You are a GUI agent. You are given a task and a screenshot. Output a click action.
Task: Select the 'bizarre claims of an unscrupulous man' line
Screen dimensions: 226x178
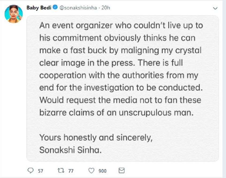click(x=116, y=112)
